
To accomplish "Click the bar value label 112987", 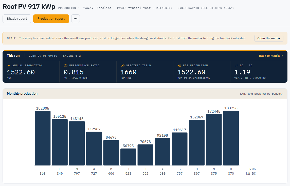I will click(x=94, y=129).
